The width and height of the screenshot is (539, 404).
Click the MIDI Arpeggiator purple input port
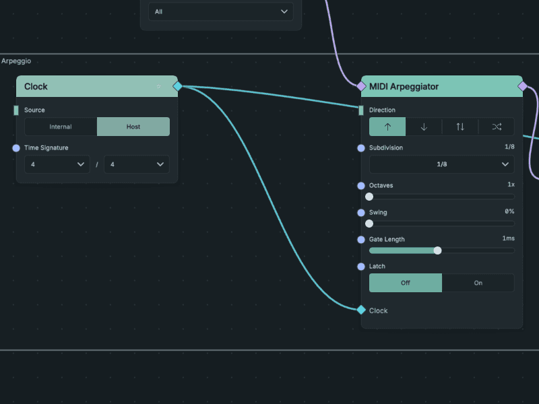tap(361, 86)
